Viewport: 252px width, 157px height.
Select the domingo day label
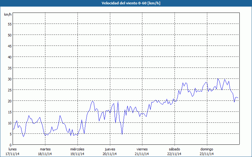click(x=207, y=149)
